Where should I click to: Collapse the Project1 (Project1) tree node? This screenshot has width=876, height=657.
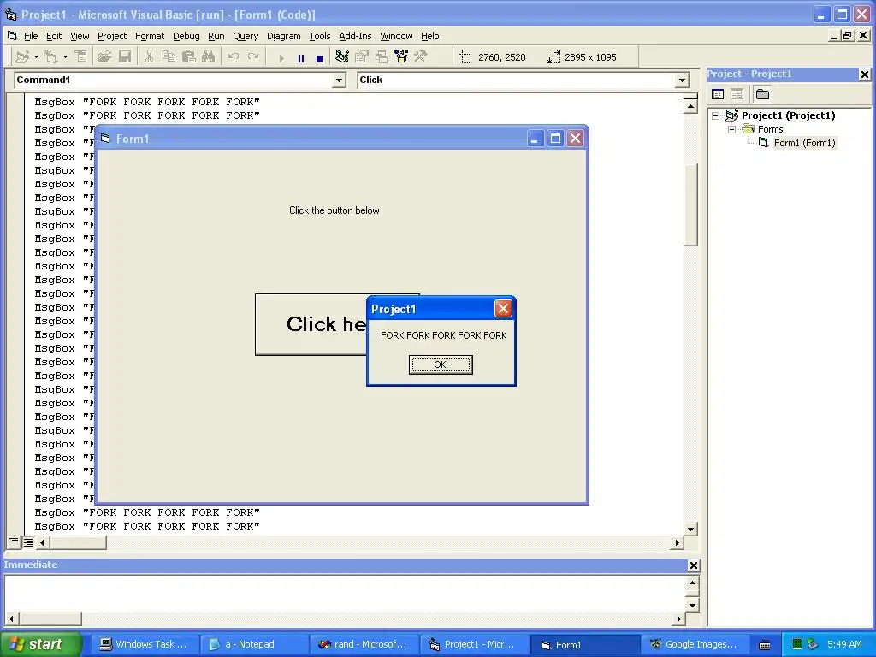pos(716,116)
